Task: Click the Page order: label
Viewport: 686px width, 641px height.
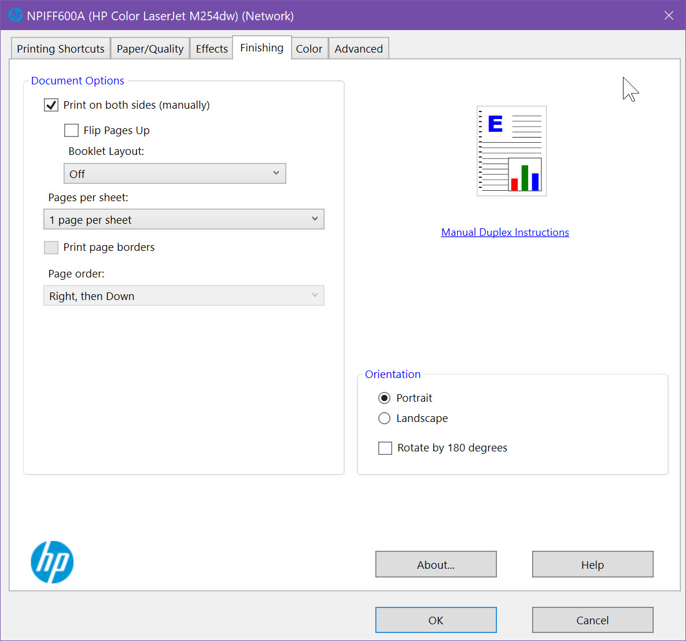Action: [76, 274]
